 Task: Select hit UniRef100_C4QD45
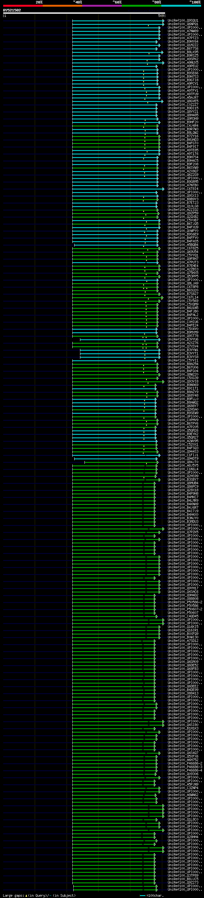(x=183, y=616)
